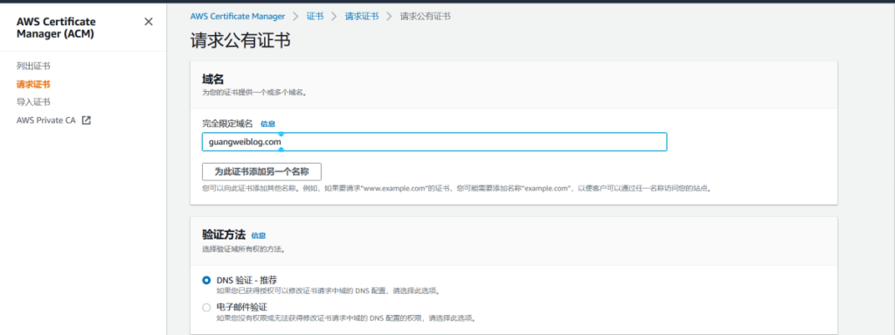
Task: Click the domain name input field
Action: point(434,142)
